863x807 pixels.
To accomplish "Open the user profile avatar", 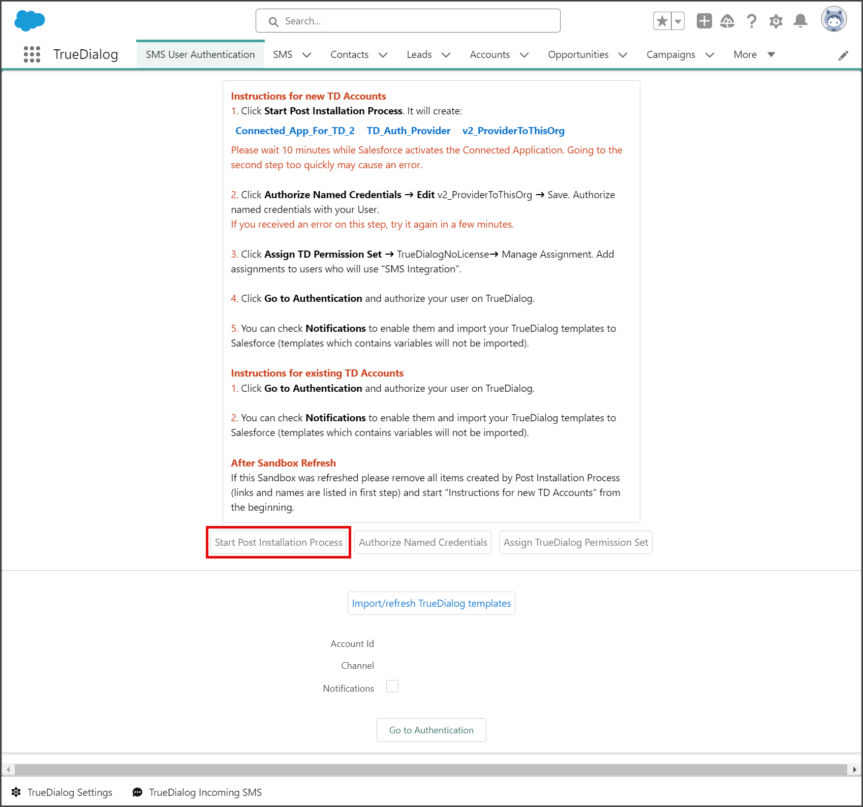I will pos(834,19).
